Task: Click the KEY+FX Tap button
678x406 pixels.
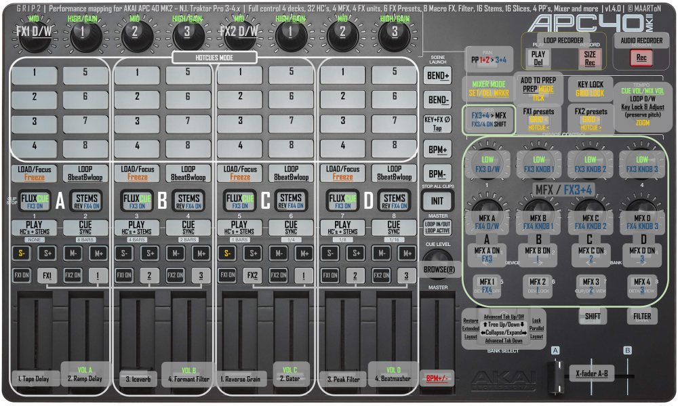Action: pyautogui.click(x=437, y=124)
